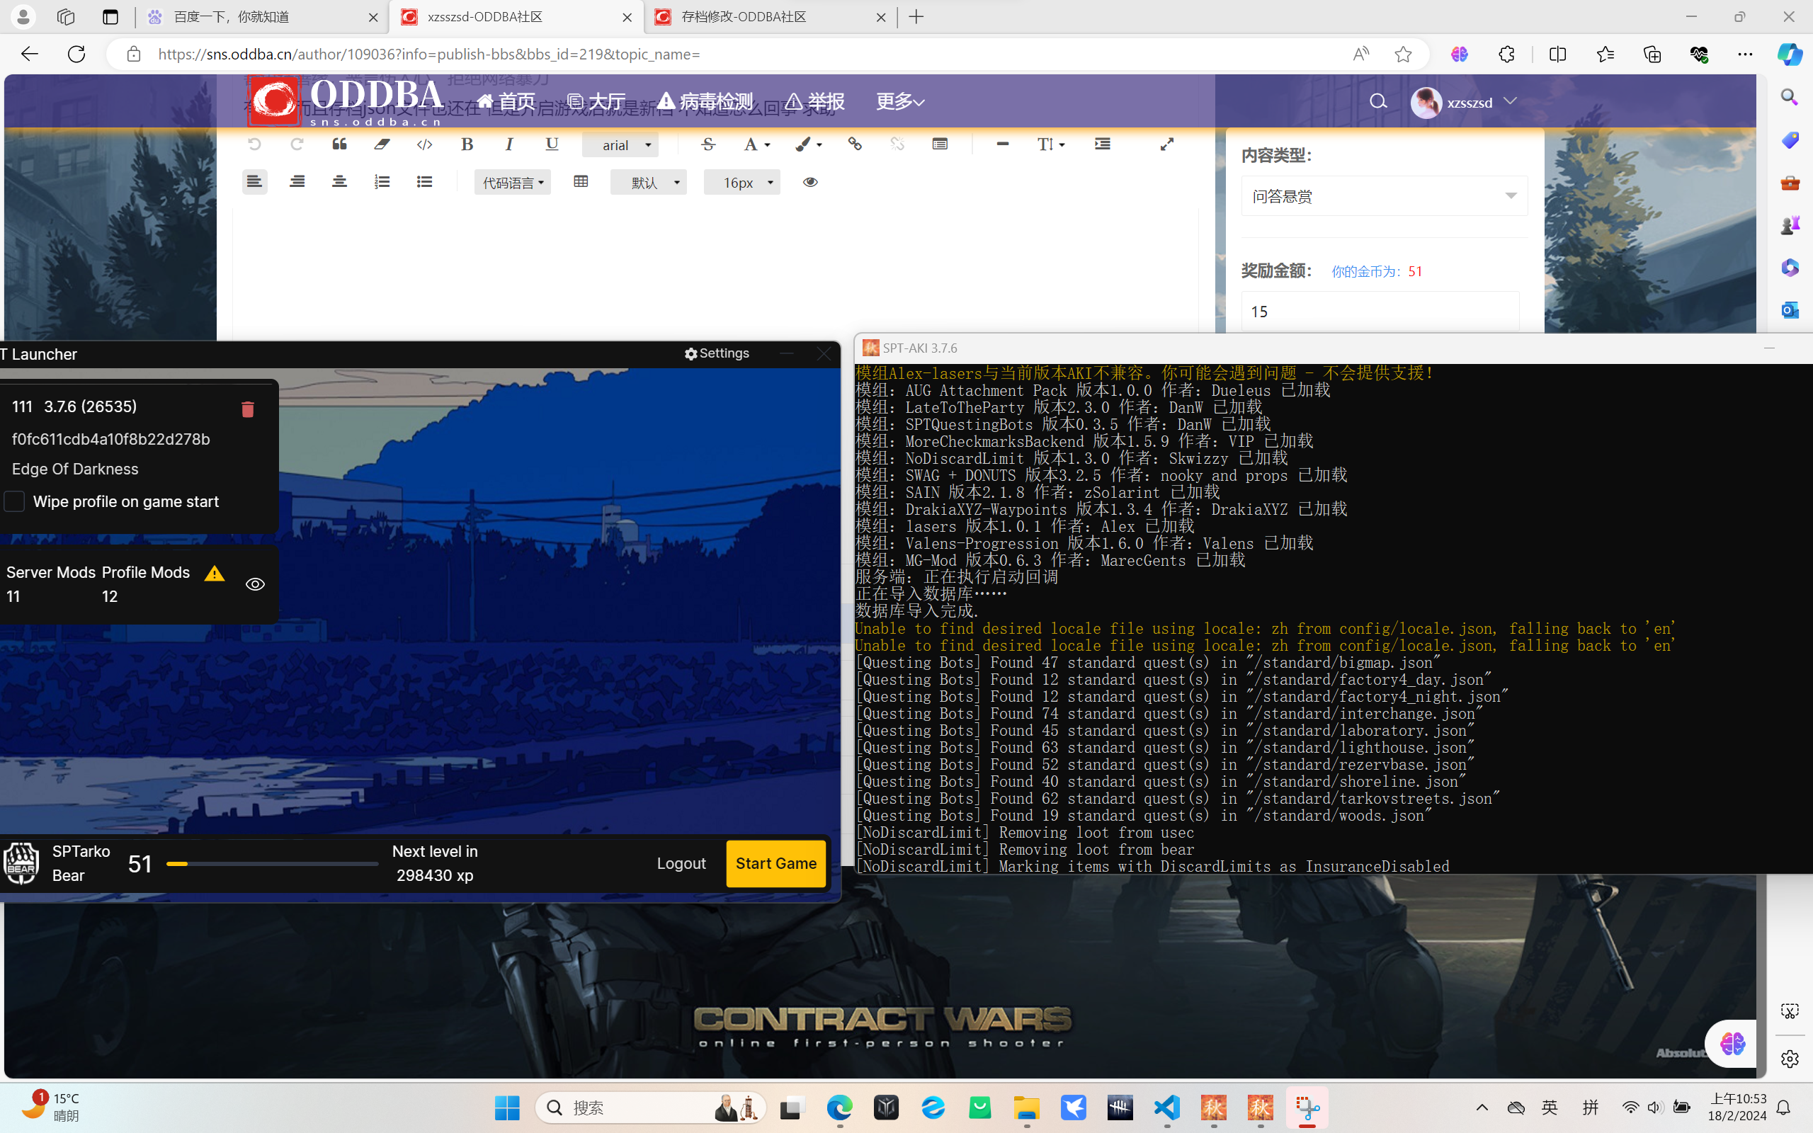1813x1133 pixels.
Task: Click the insert table icon
Action: [581, 182]
